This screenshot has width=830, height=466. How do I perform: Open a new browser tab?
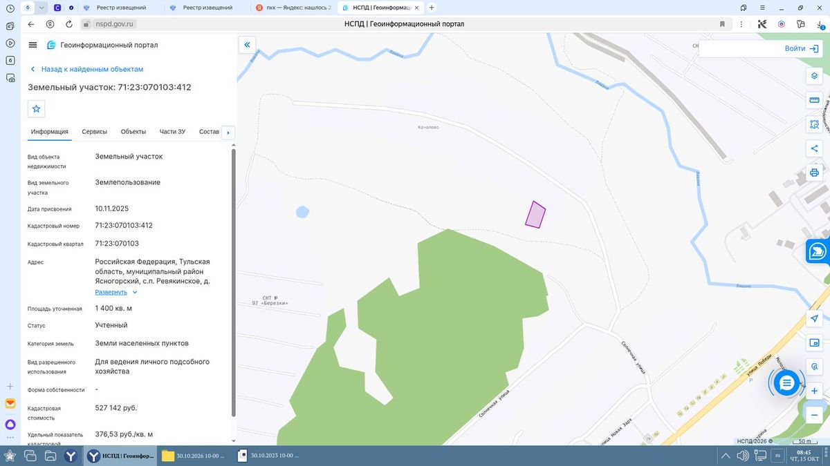(x=432, y=8)
